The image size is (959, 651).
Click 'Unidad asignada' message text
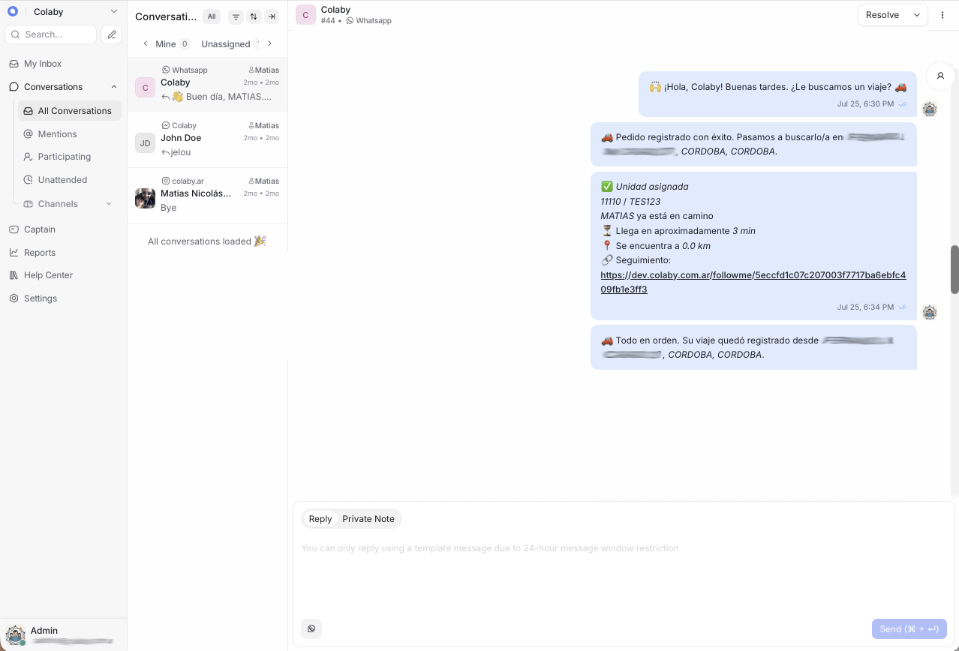[x=652, y=187]
